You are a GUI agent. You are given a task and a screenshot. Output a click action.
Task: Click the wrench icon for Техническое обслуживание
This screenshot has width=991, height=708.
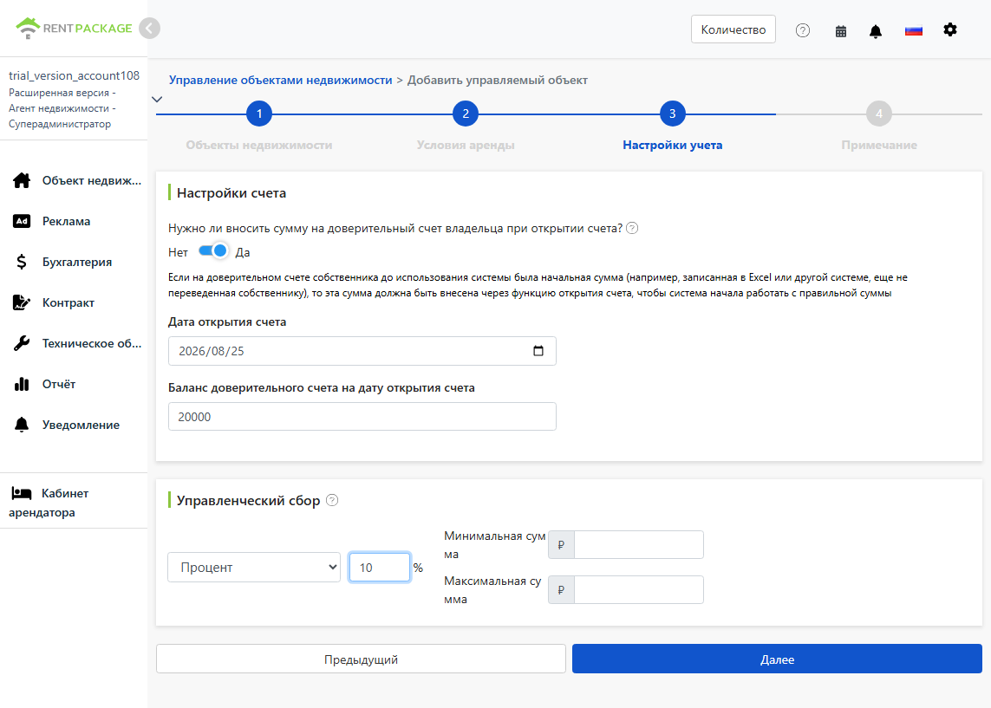tap(22, 343)
